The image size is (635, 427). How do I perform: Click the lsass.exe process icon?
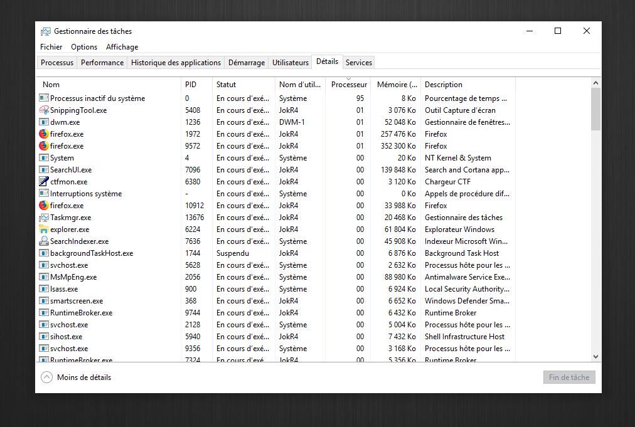[x=44, y=288]
